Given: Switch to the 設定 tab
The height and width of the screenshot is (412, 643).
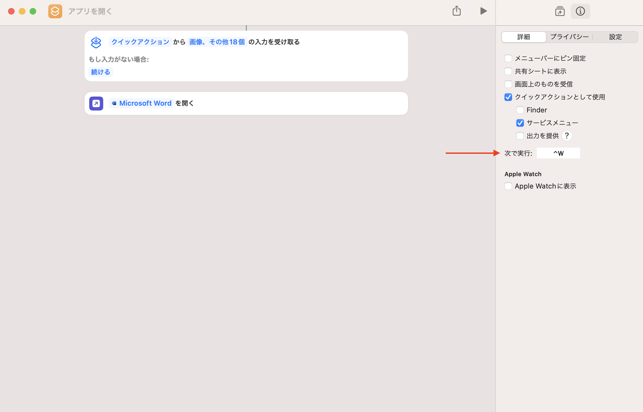Looking at the screenshot, I should click(615, 37).
